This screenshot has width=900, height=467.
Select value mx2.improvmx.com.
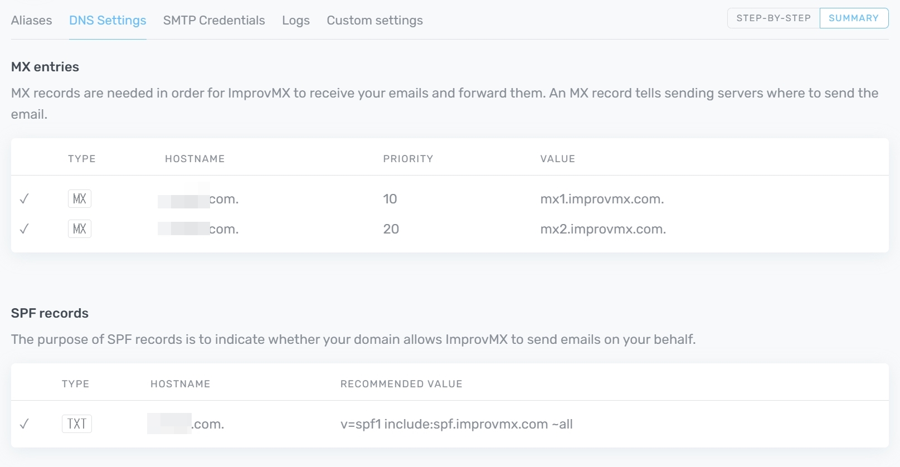click(x=603, y=229)
